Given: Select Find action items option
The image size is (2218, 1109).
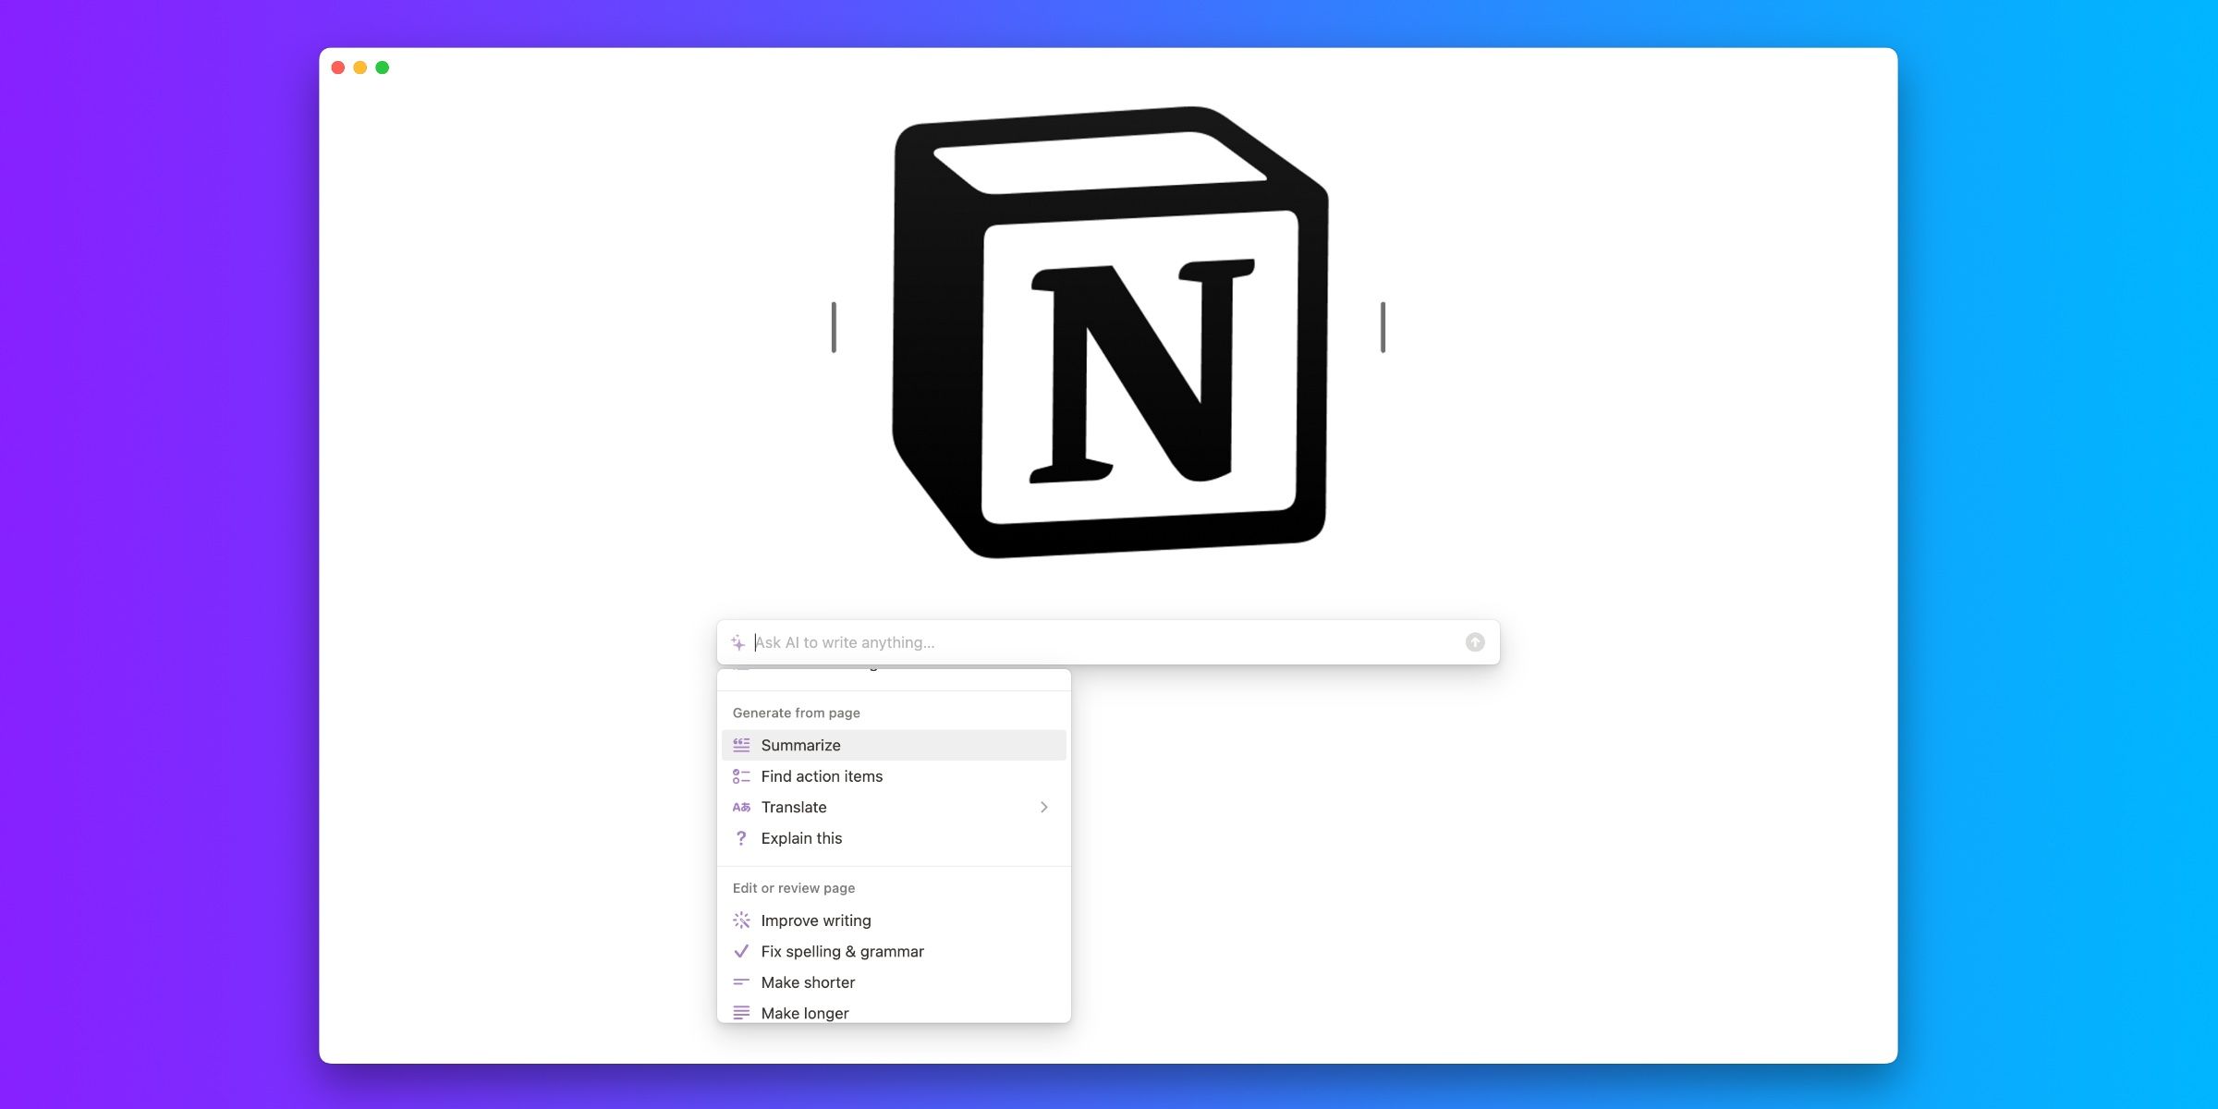Looking at the screenshot, I should coord(821,775).
